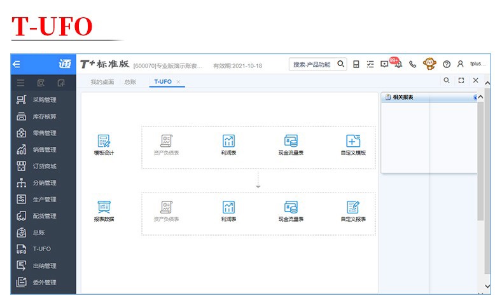Screen dimensions: 495x298
Task: Open the help question mark icon
Action: (447, 64)
